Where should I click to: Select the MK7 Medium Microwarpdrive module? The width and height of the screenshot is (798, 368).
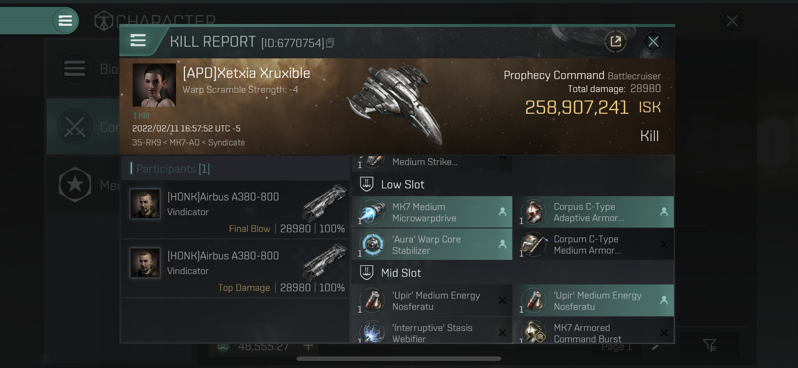tap(432, 212)
